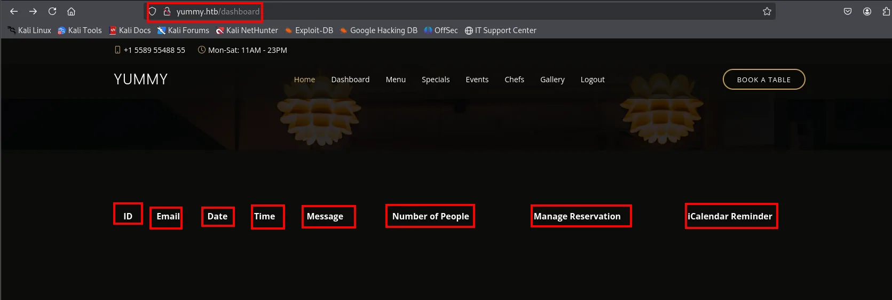Select Home in the navigation menu
Image resolution: width=892 pixels, height=300 pixels.
click(304, 80)
